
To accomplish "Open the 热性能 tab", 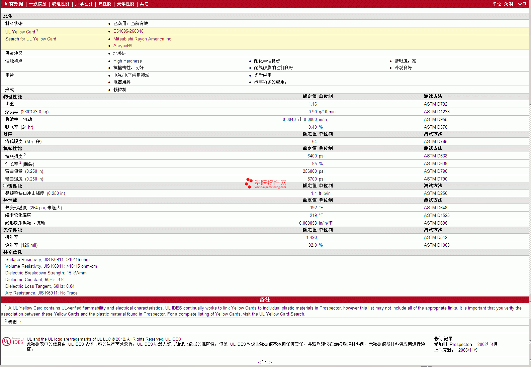I will click(105, 4).
